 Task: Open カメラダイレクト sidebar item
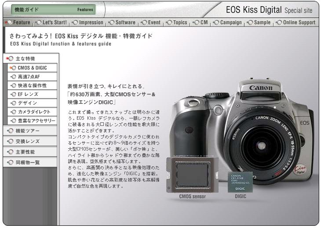point(33,112)
